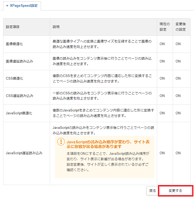Click the 画像最適化 description text
This screenshot has width=195, height=197.
tap(102, 44)
